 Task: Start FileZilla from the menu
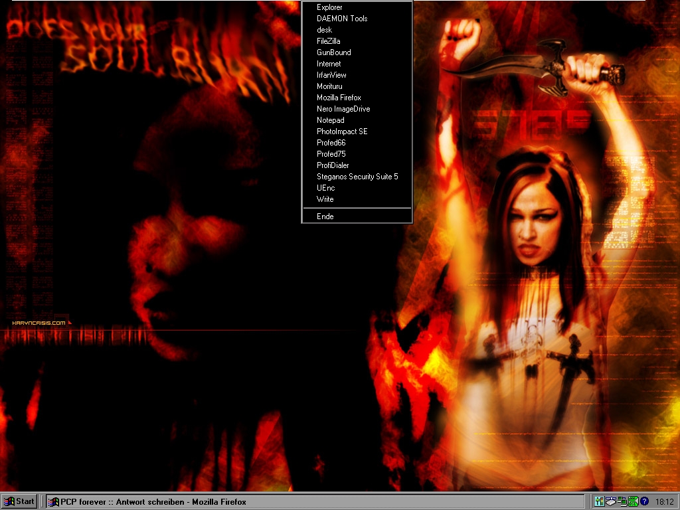coord(357,41)
